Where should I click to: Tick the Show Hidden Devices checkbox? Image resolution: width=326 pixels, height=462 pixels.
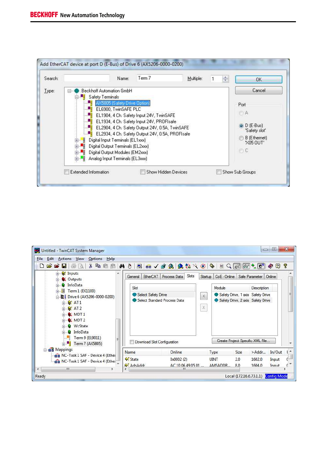143,172
